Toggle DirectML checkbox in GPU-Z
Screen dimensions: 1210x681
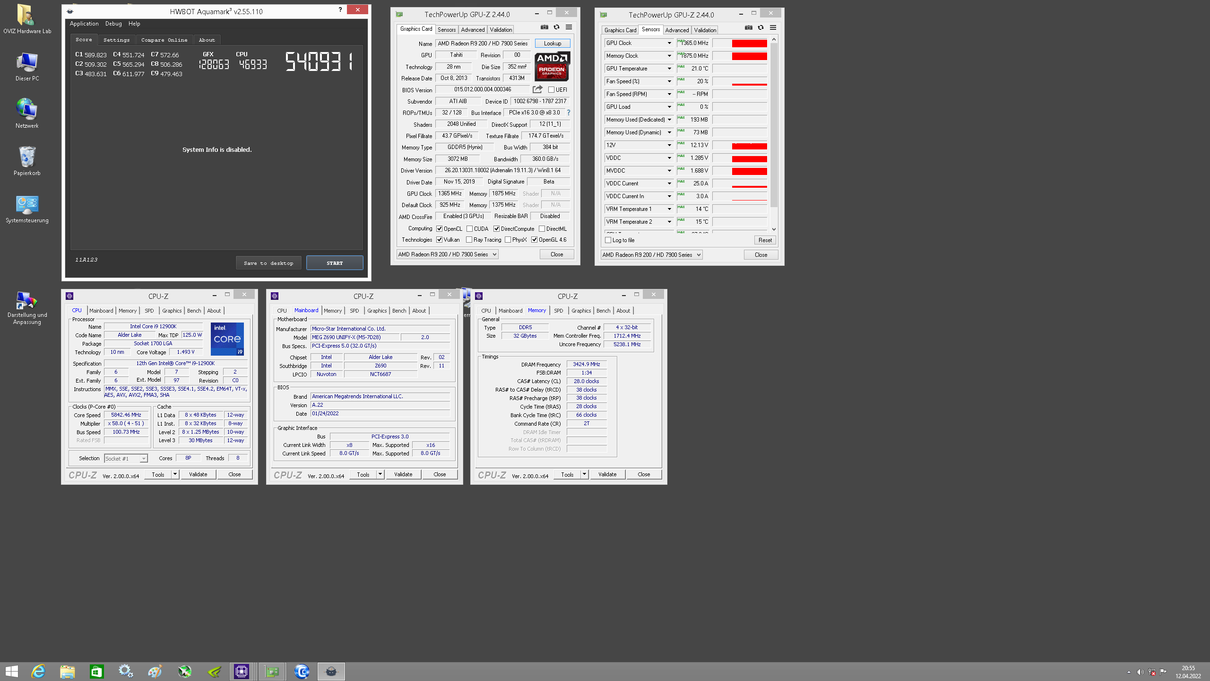click(542, 229)
